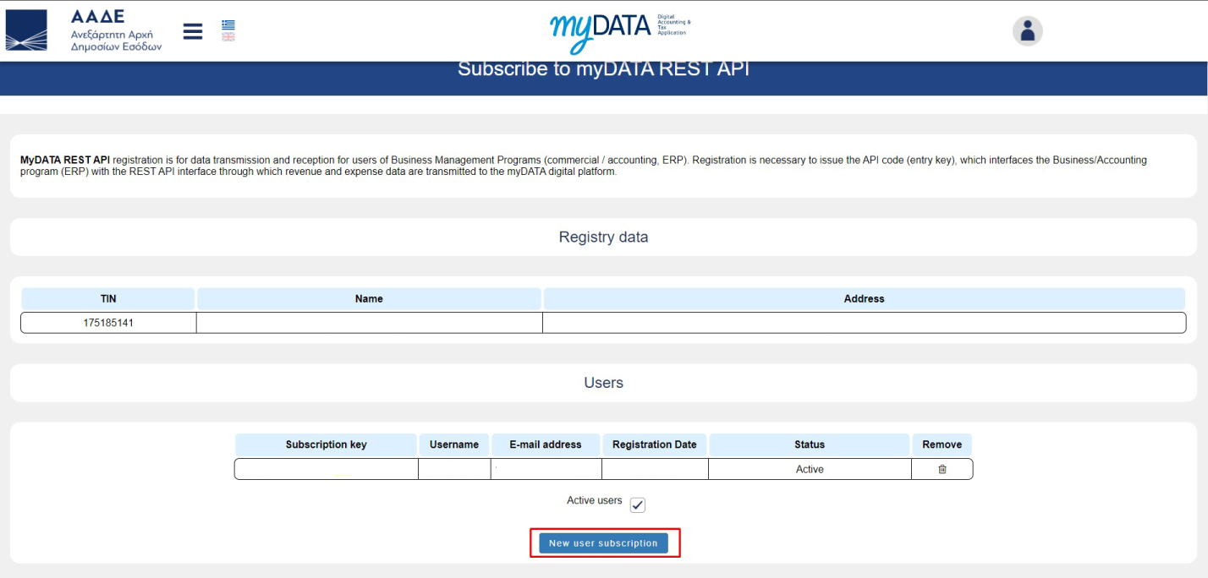This screenshot has width=1208, height=578.
Task: Switch language with the Greek flag
Action: point(228,25)
